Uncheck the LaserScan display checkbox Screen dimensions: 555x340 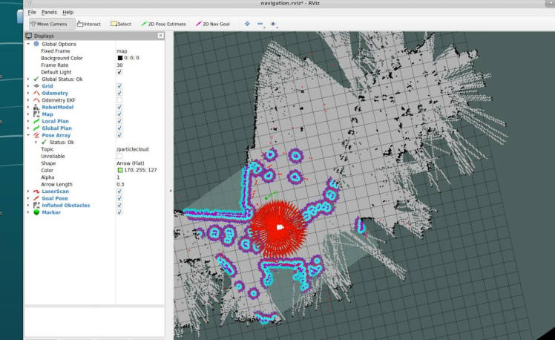click(x=119, y=192)
